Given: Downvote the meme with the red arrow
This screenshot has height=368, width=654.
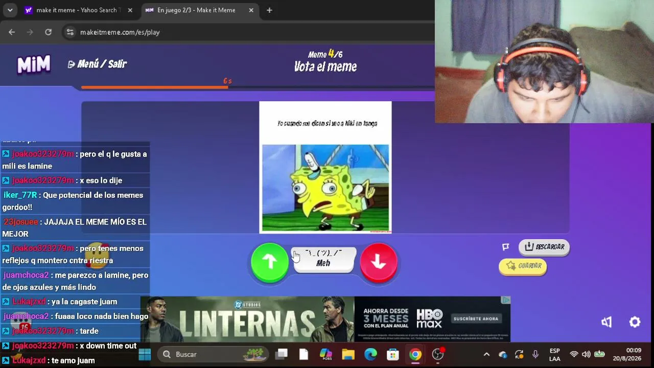Looking at the screenshot, I should 379,262.
